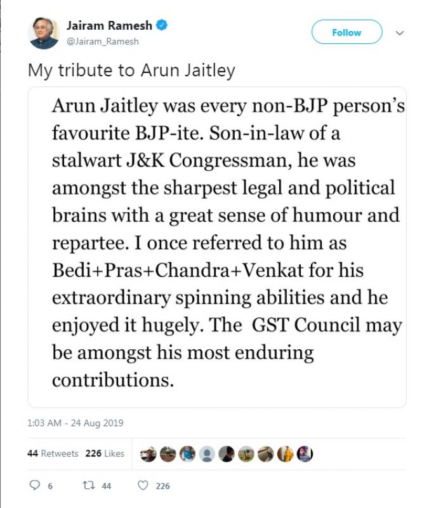Click the like count beside the heart
The height and width of the screenshot is (508, 429).
pyautogui.click(x=163, y=486)
